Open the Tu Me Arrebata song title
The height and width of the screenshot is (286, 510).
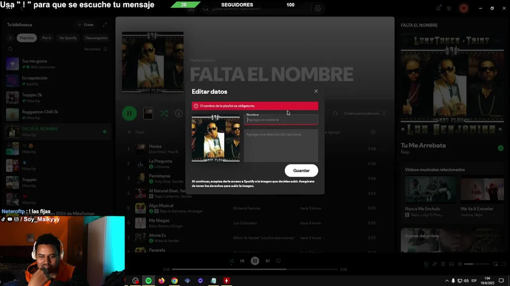[423, 145]
